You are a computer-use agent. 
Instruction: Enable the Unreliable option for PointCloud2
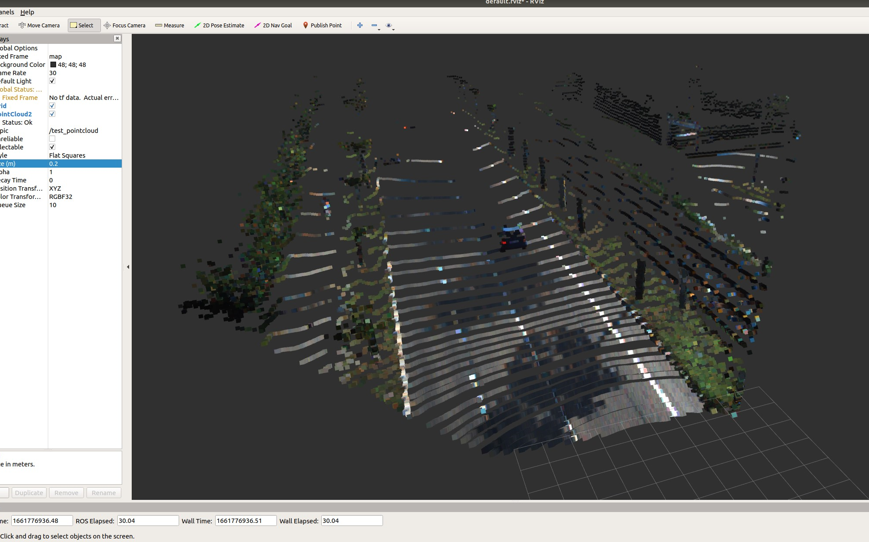click(52, 139)
